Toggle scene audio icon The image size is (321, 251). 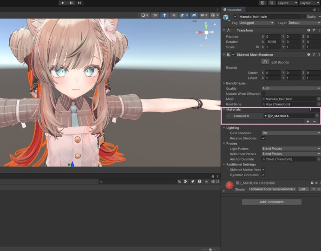coord(174,15)
